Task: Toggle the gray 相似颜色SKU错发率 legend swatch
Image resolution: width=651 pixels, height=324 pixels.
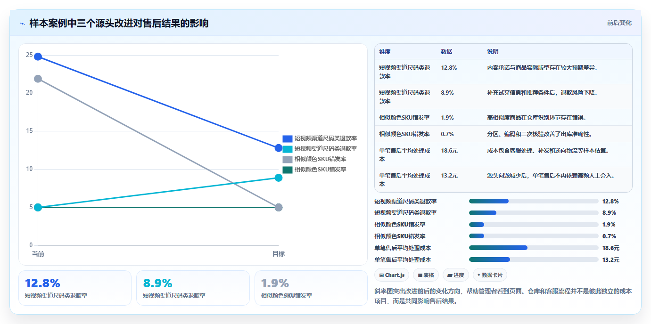Action: pos(288,159)
